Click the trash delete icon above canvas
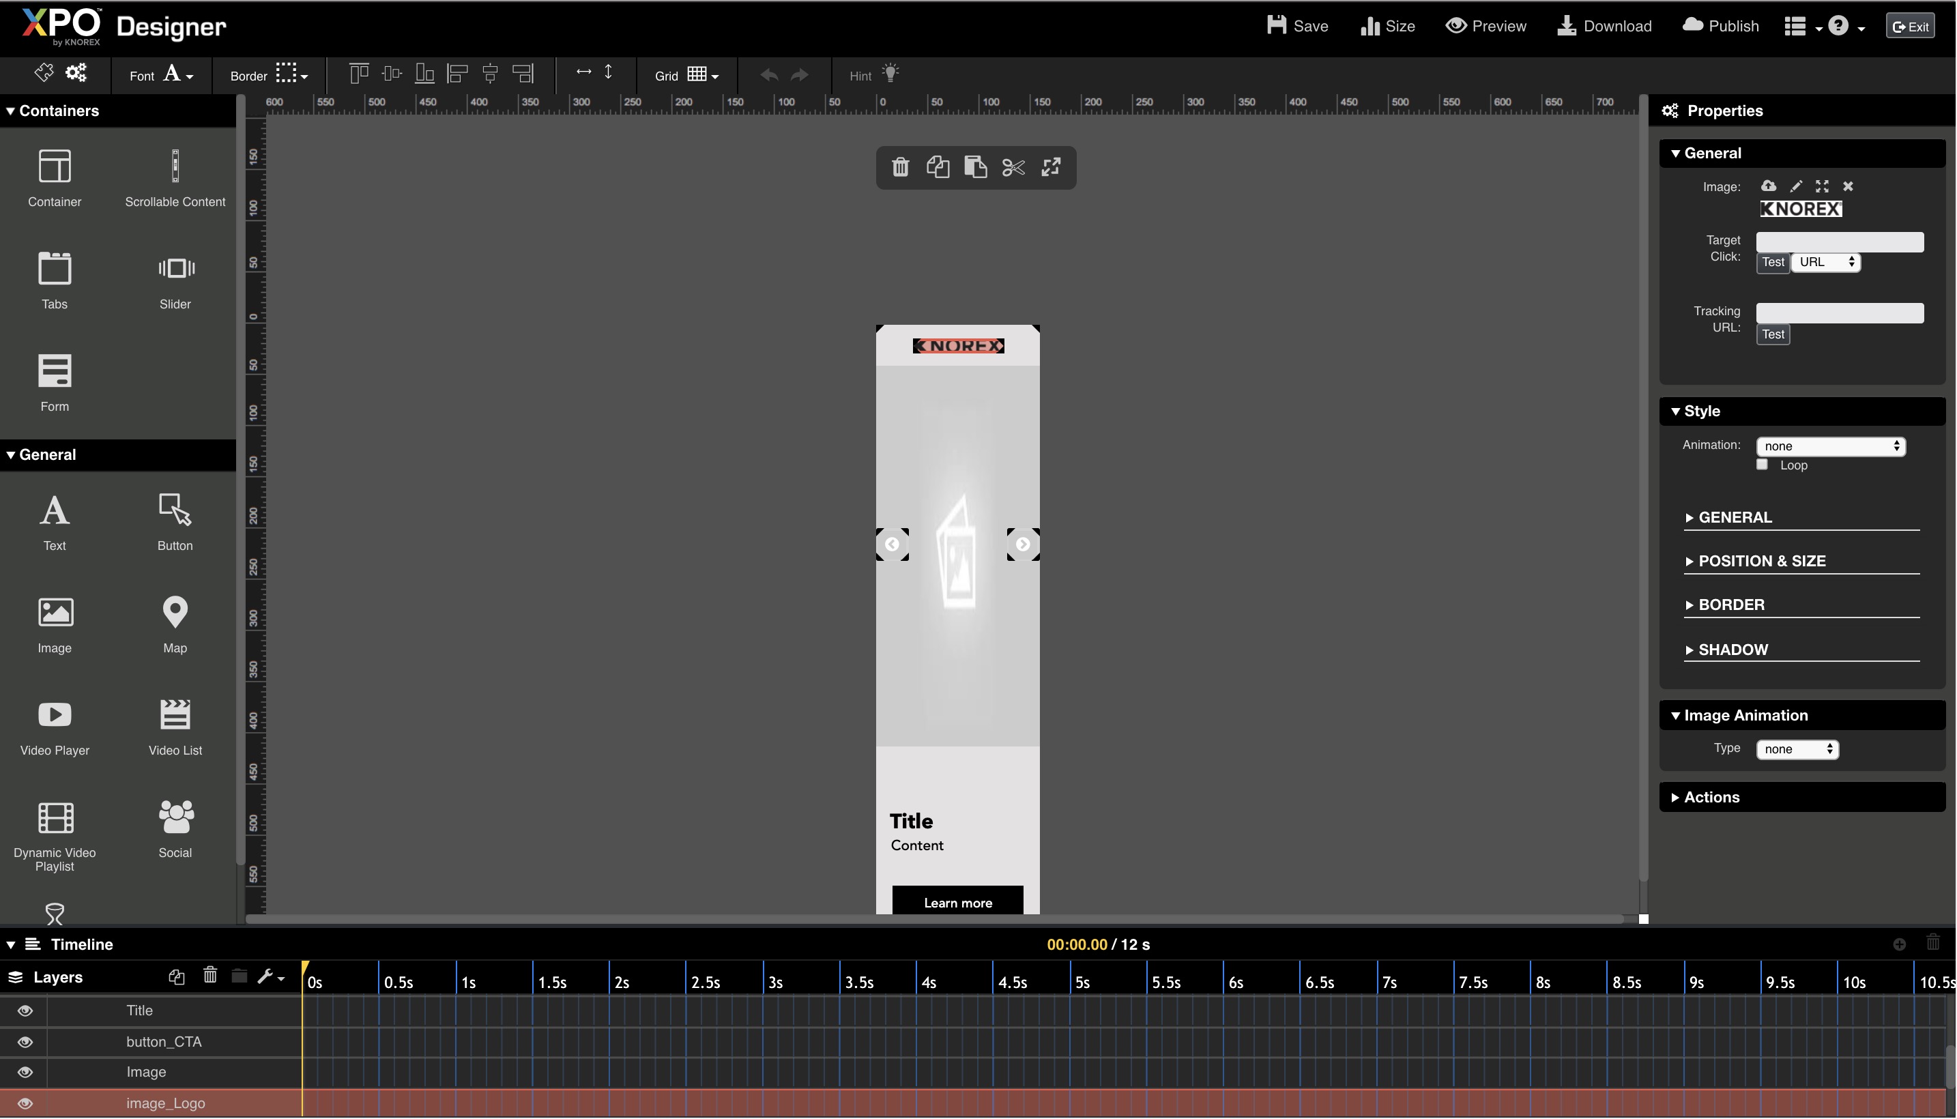This screenshot has width=1957, height=1119. click(x=900, y=166)
